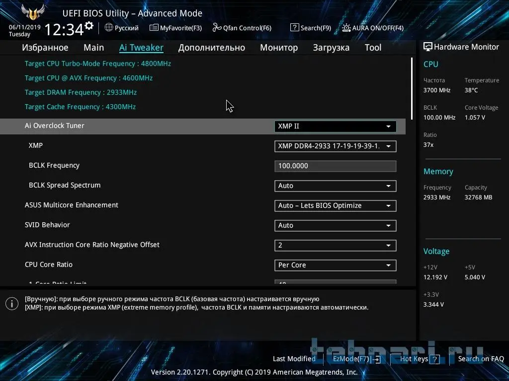This screenshot has width=509, height=381.
Task: Click the Last Modified button
Action: (294, 359)
